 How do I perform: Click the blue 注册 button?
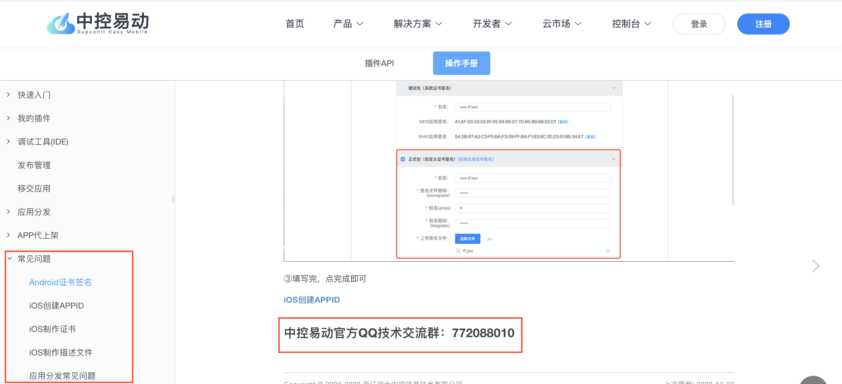click(x=763, y=24)
